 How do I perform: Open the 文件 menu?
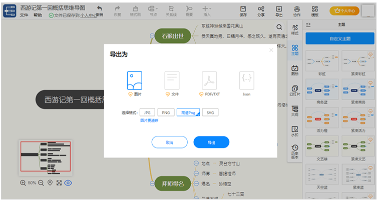point(24,15)
